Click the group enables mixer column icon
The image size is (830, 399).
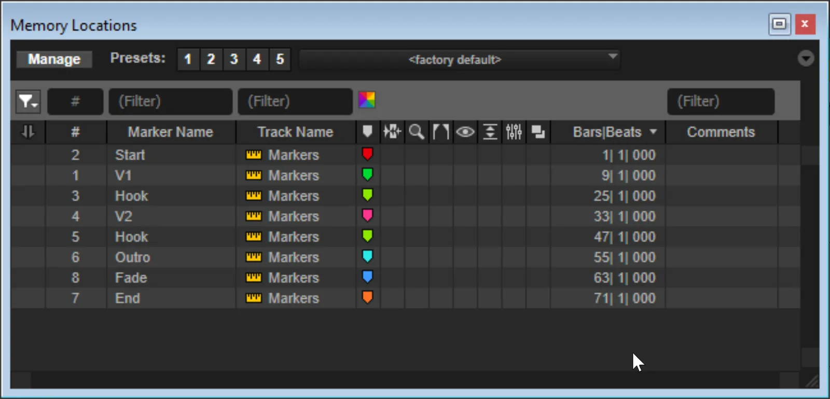coord(514,132)
